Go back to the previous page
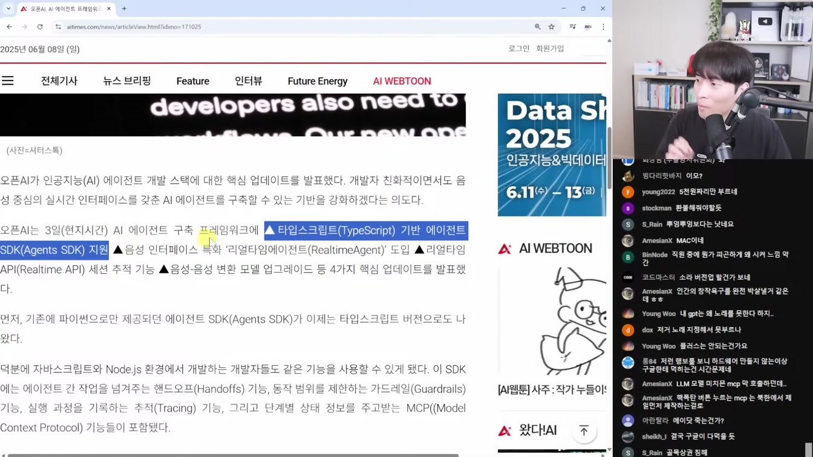Image resolution: width=813 pixels, height=457 pixels. pyautogui.click(x=9, y=27)
